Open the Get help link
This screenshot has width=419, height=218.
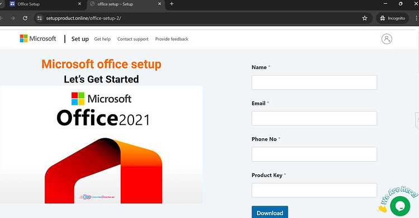pos(102,39)
